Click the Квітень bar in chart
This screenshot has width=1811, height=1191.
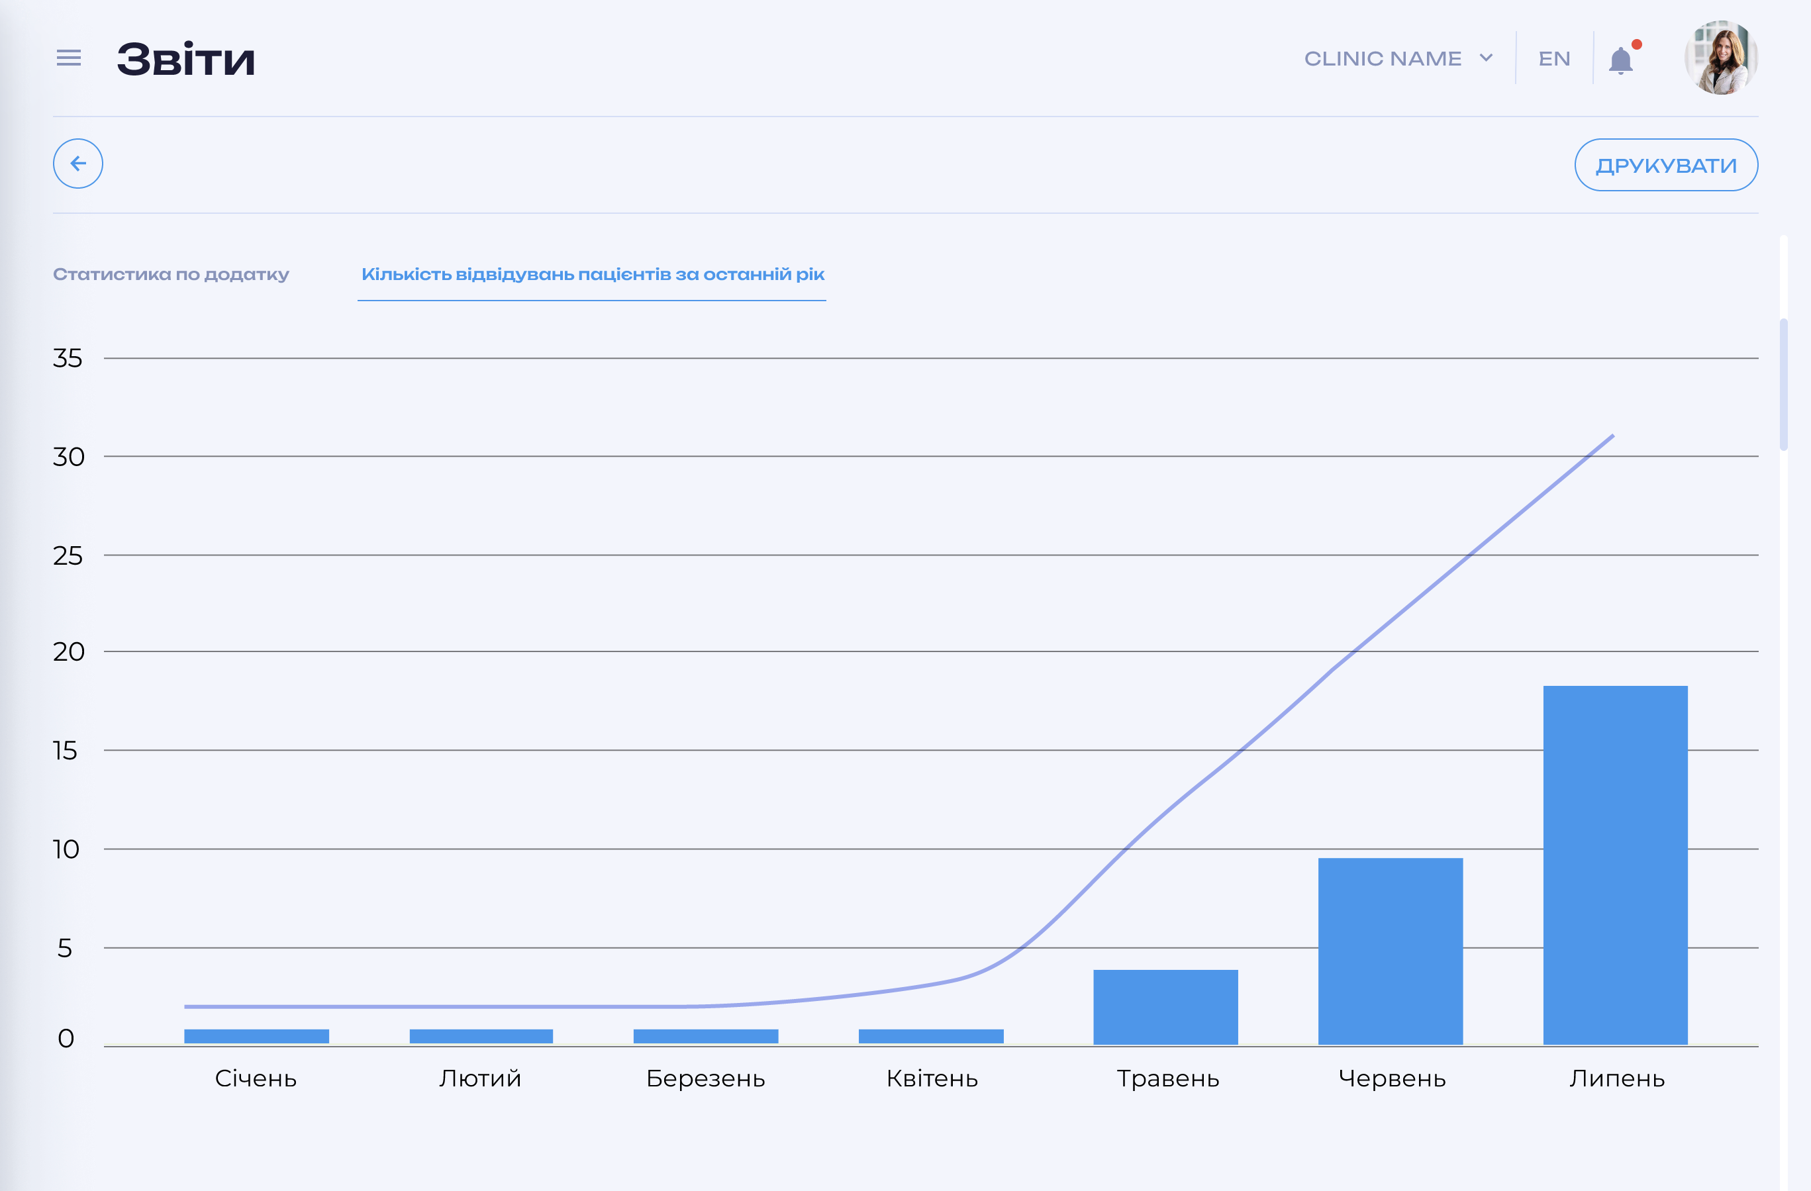[x=930, y=1037]
